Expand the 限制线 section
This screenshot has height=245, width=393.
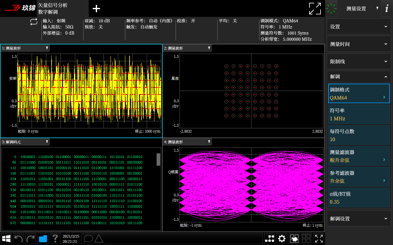359,62
